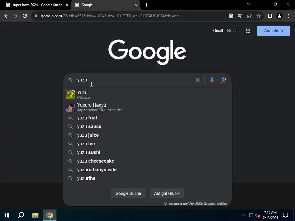295x221 pixels.
Task: Close the Google tab
Action: tap(136, 5)
